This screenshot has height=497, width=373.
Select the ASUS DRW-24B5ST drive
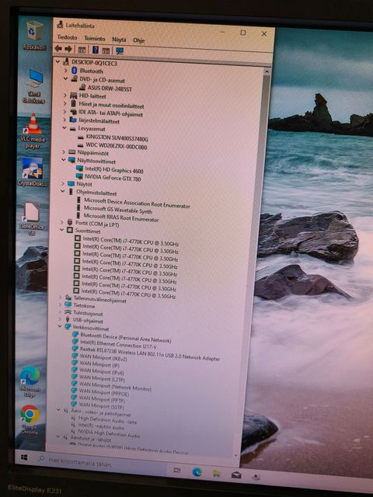110,89
